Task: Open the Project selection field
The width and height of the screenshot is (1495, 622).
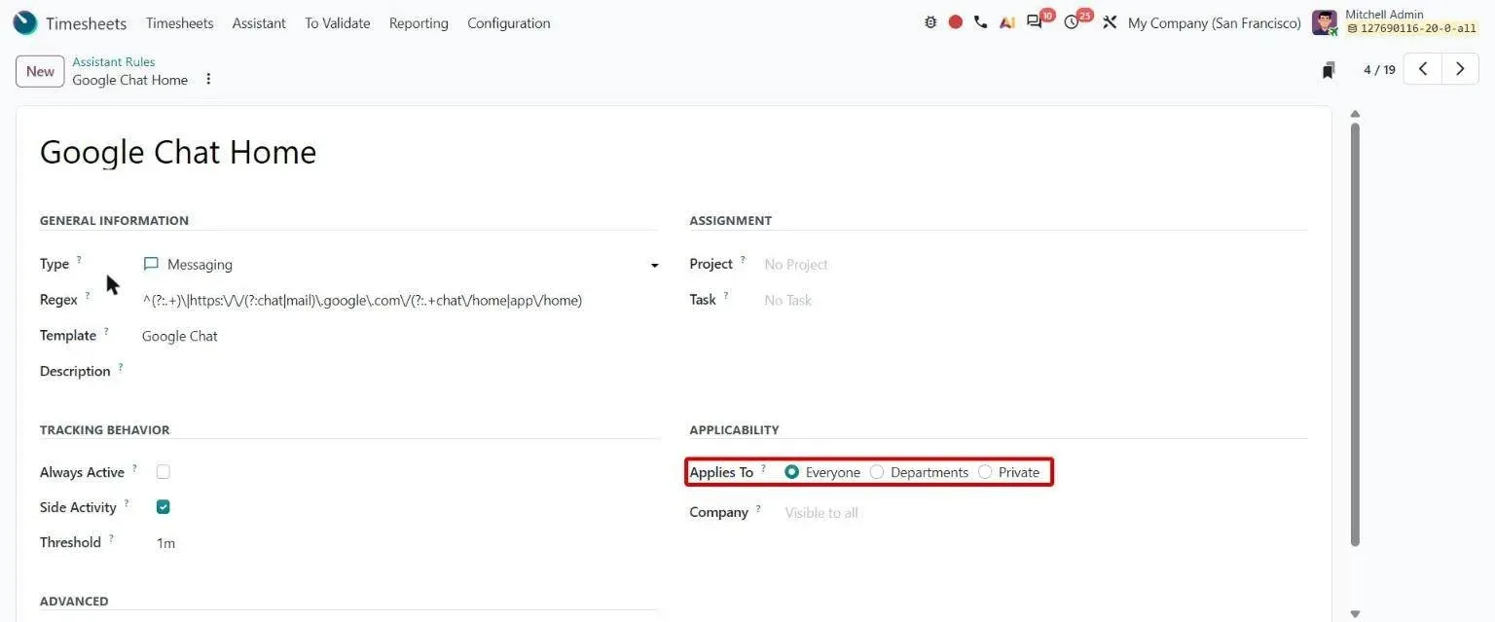Action: [1036, 264]
